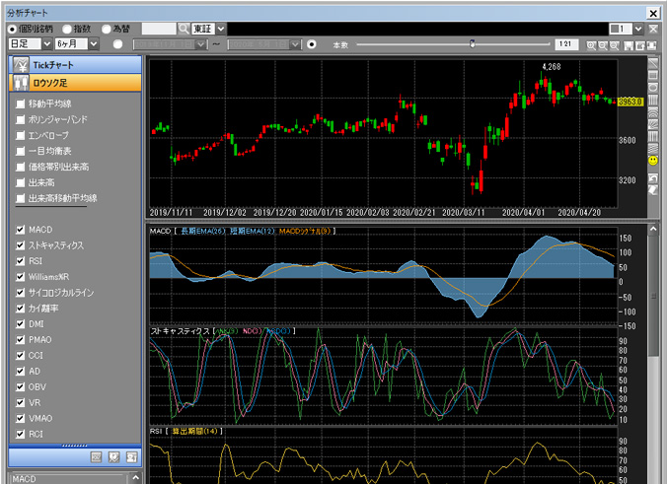Image resolution: width=667 pixels, height=484 pixels.
Task: Open the panel number dropdown showing 1
Action: click(x=638, y=29)
